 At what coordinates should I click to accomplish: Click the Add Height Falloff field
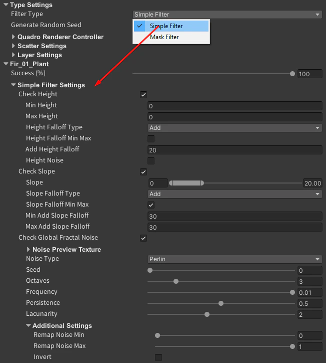click(235, 150)
